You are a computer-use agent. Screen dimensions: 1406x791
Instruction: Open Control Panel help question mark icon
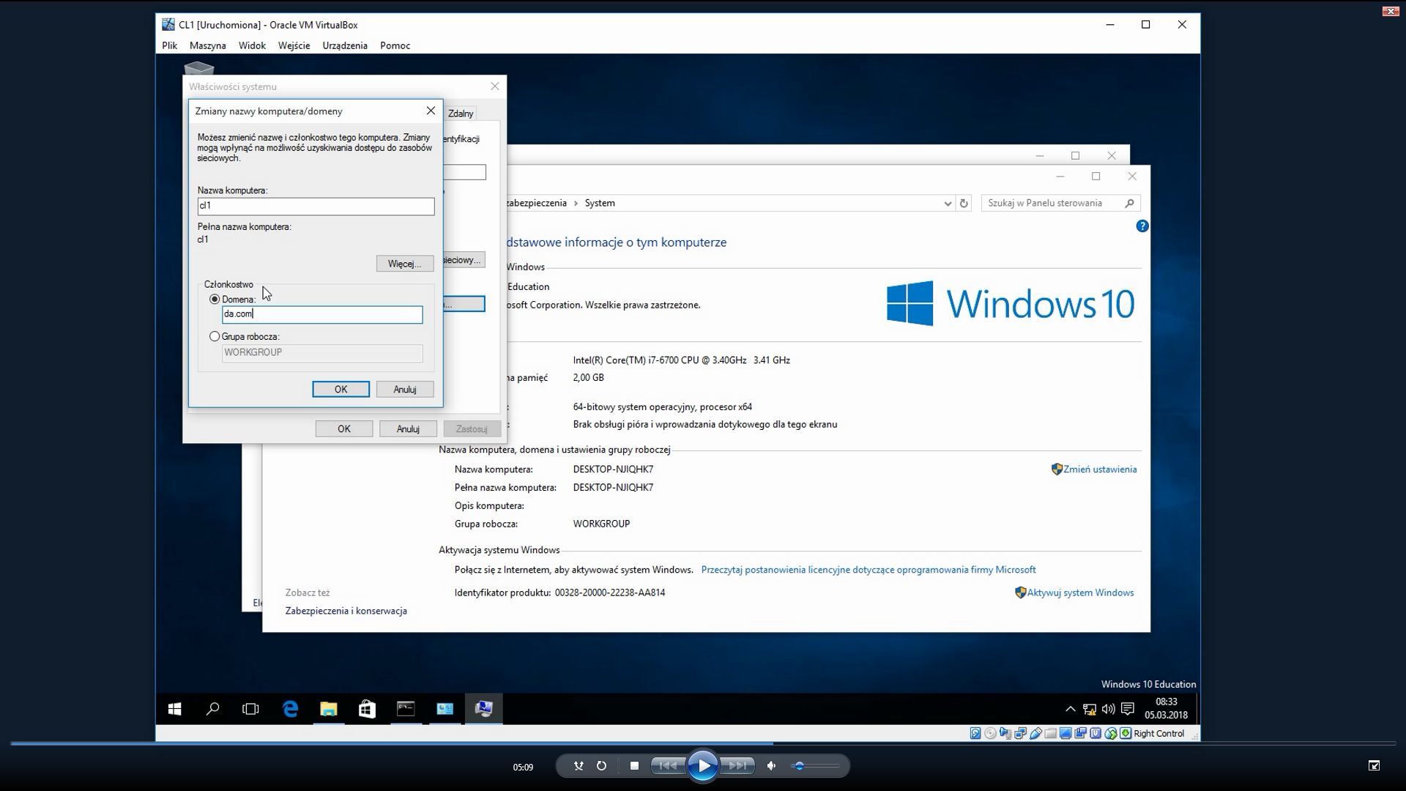coord(1142,226)
